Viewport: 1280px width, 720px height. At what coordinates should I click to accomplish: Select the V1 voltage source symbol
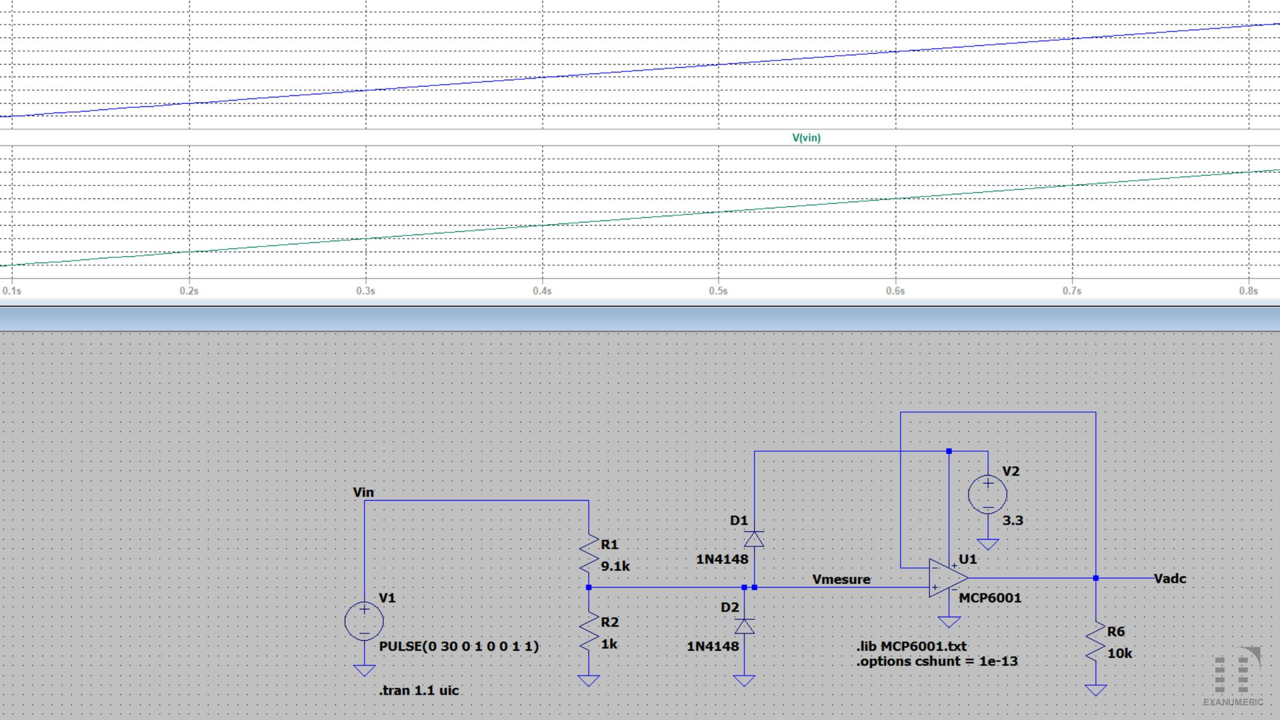coord(364,621)
